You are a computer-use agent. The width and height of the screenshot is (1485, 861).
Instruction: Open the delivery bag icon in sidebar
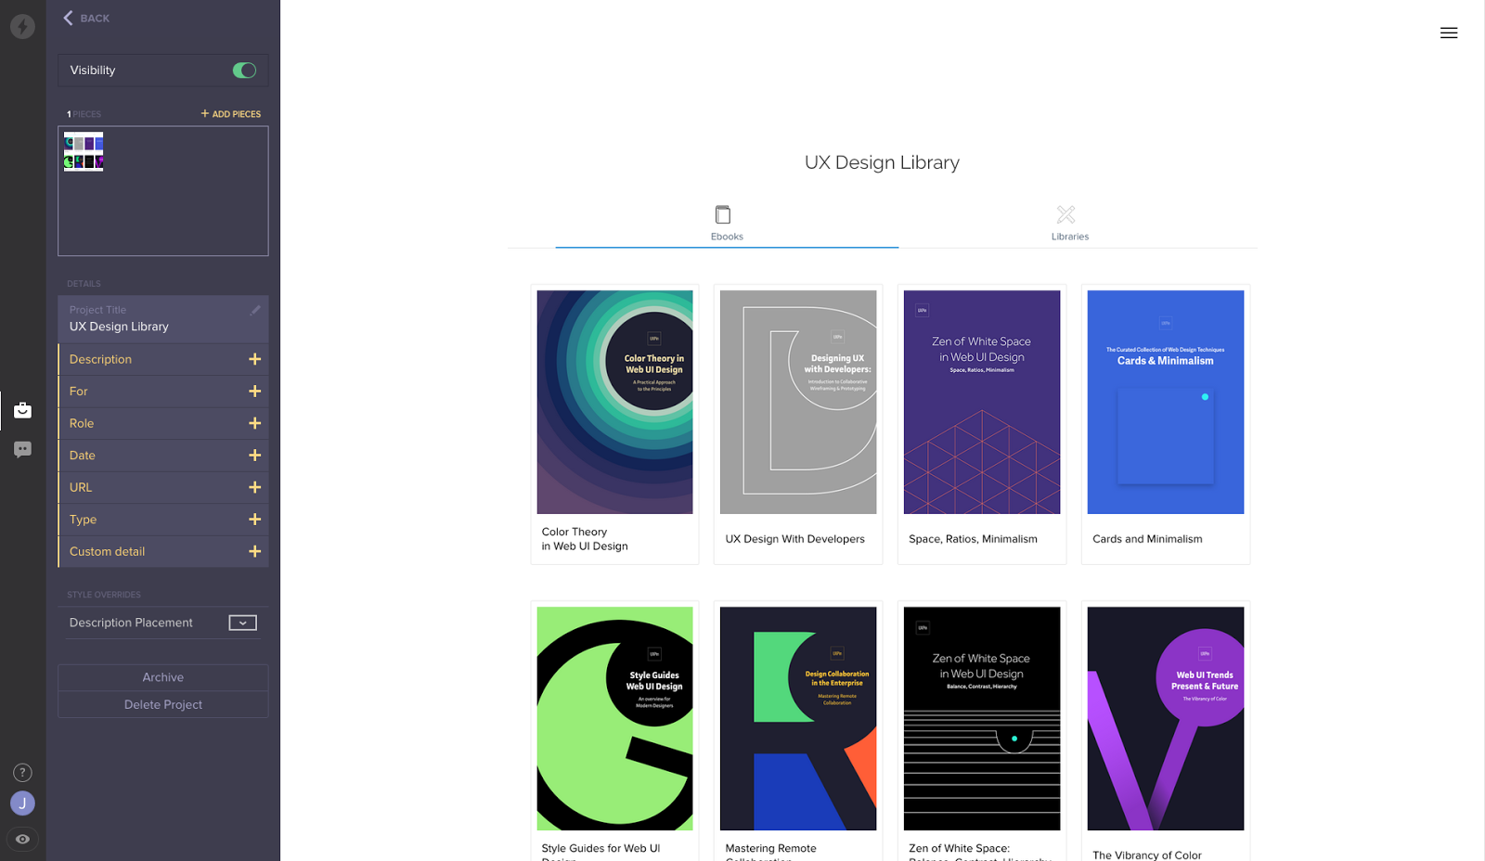tap(22, 409)
